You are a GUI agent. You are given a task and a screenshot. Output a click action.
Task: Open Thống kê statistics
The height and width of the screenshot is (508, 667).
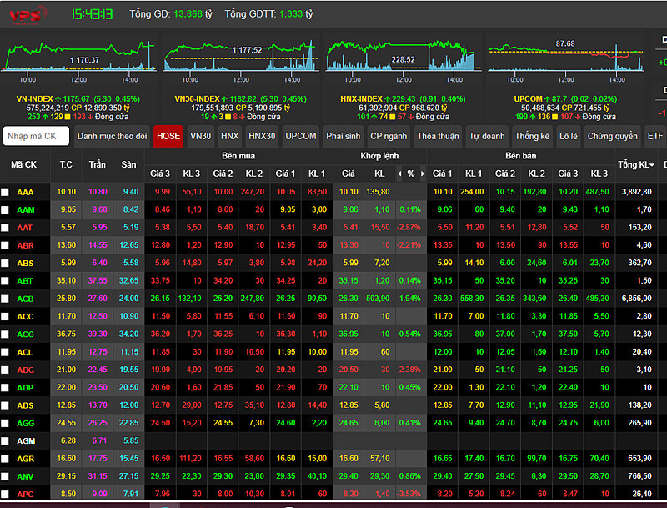[532, 136]
